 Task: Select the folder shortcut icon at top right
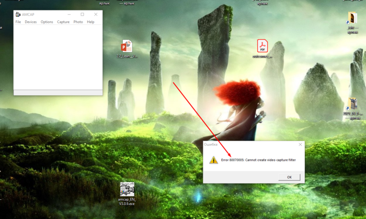pyautogui.click(x=352, y=22)
